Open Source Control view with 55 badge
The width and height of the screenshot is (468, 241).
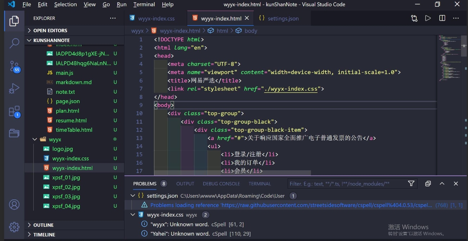[14, 66]
